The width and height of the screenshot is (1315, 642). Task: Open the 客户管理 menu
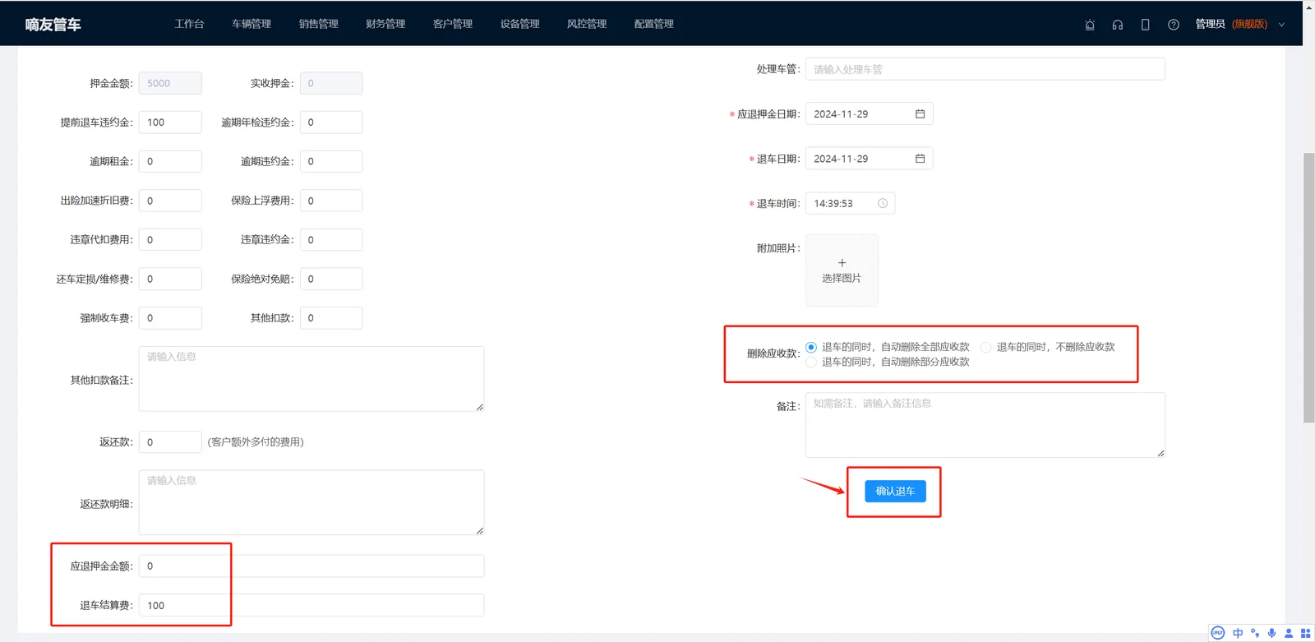pos(453,24)
